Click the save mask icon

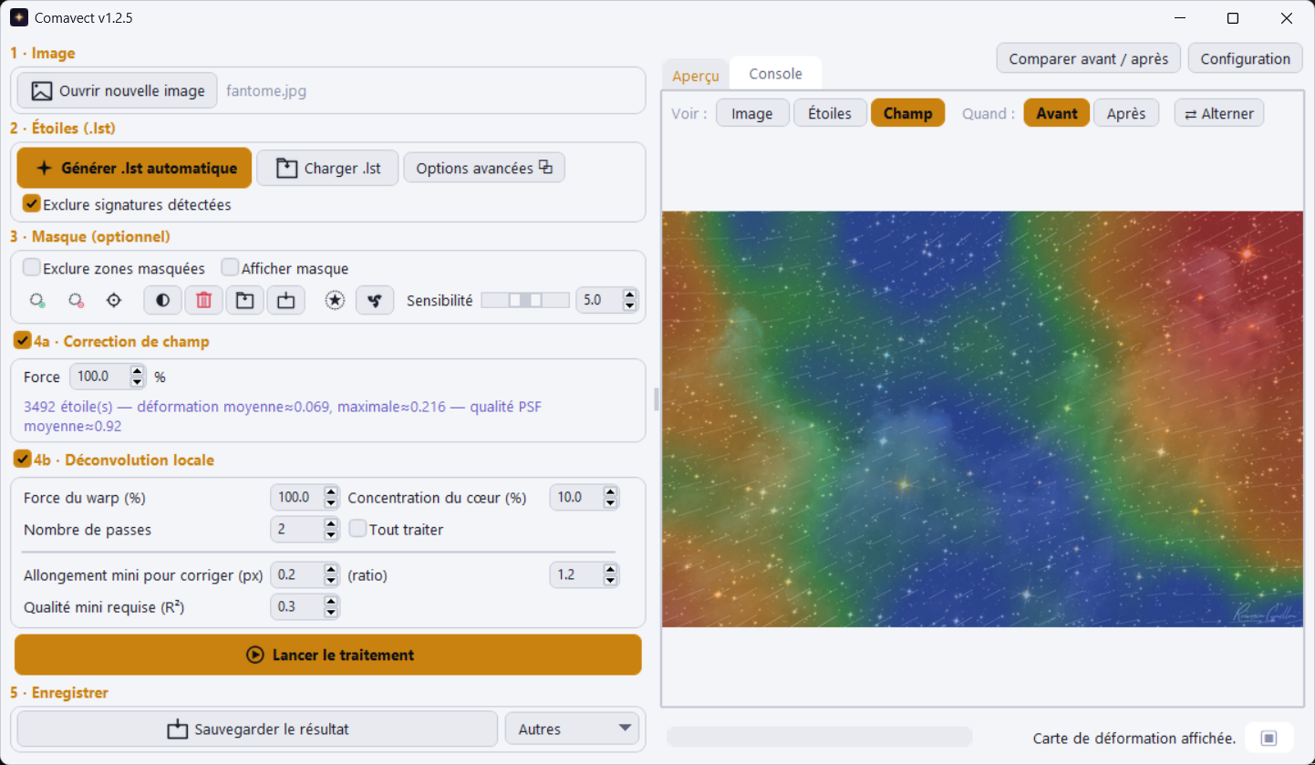point(285,300)
